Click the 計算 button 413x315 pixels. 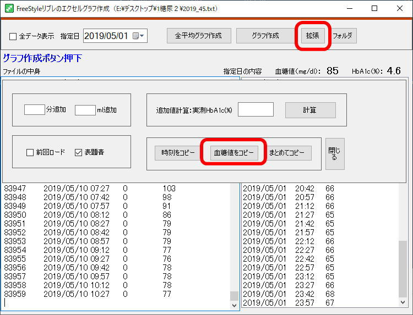[x=310, y=110]
